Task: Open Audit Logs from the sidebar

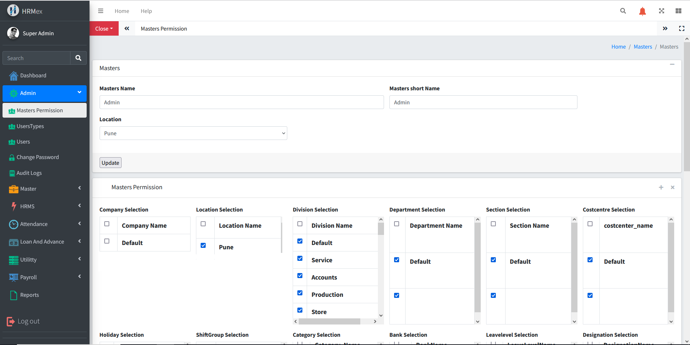Action: (29, 173)
